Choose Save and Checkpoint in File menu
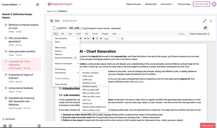This screenshot has width=217, height=128. pyautogui.click(x=66, y=58)
